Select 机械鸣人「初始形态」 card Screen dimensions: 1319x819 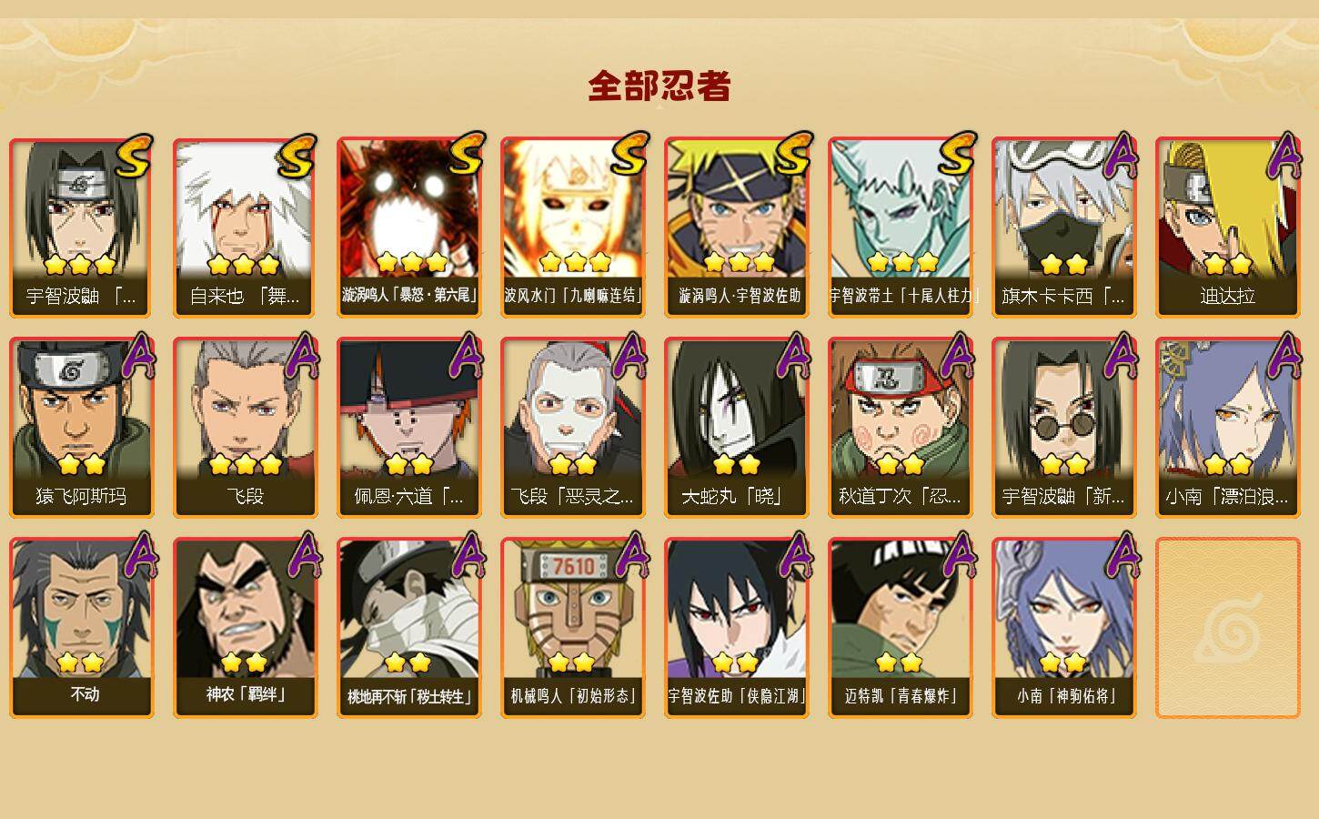(572, 628)
